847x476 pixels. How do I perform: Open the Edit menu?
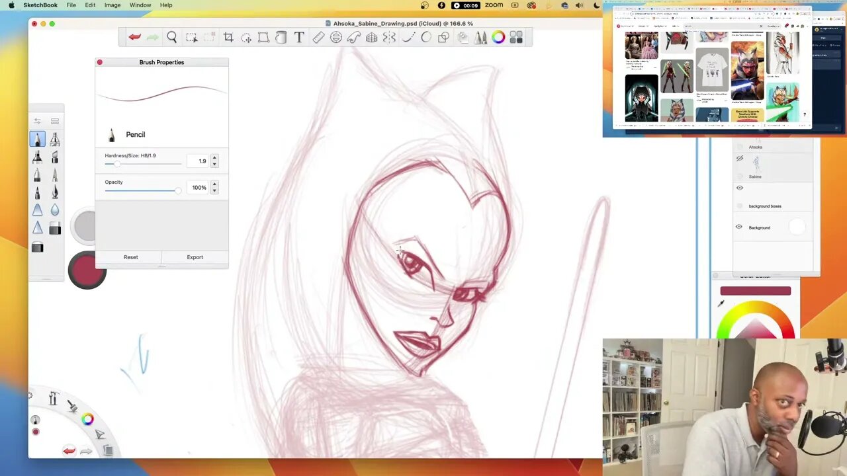(90, 5)
